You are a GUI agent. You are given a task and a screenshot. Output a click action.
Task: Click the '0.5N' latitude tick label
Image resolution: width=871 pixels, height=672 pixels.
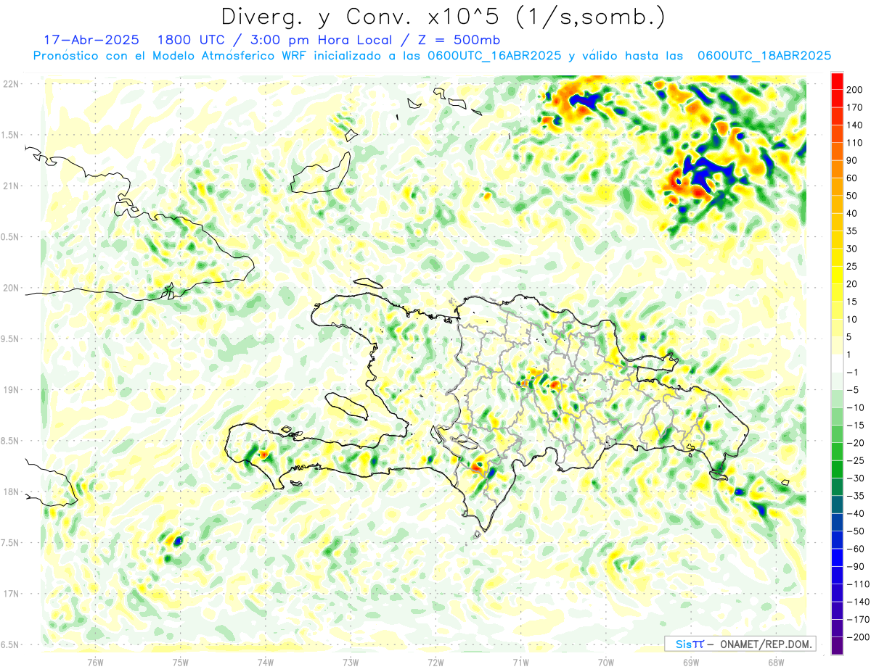(x=11, y=237)
